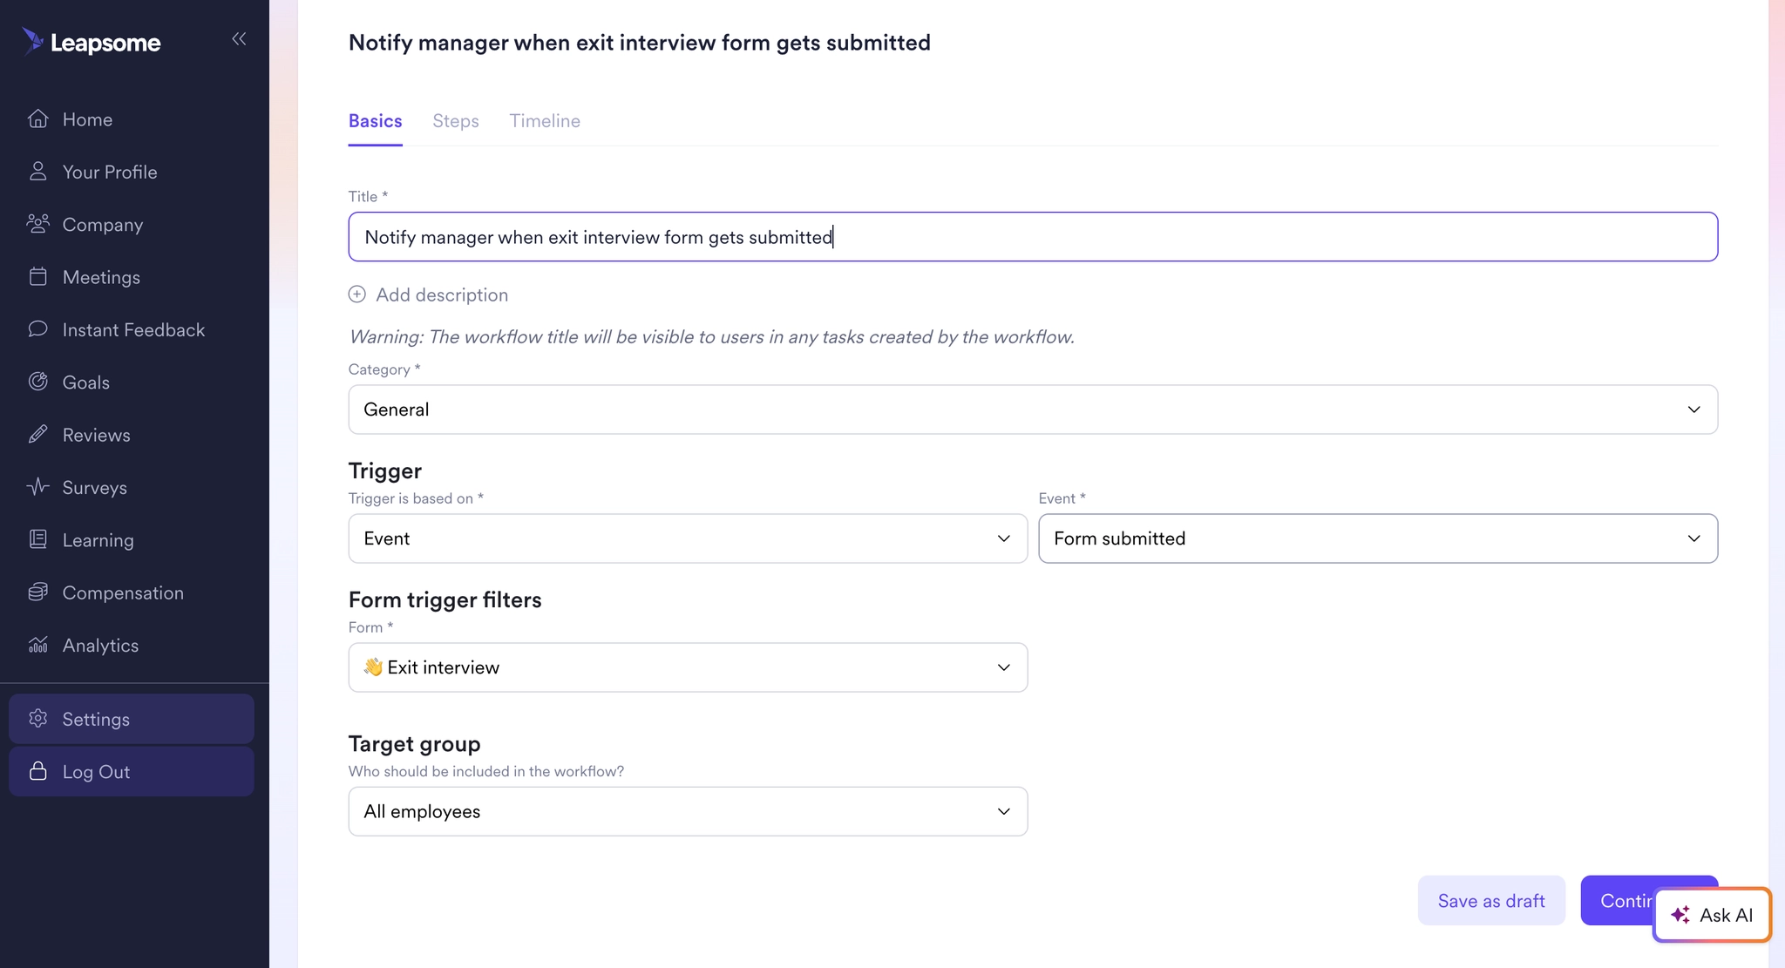Switch to the Timeline tab
The image size is (1785, 968).
click(x=545, y=121)
